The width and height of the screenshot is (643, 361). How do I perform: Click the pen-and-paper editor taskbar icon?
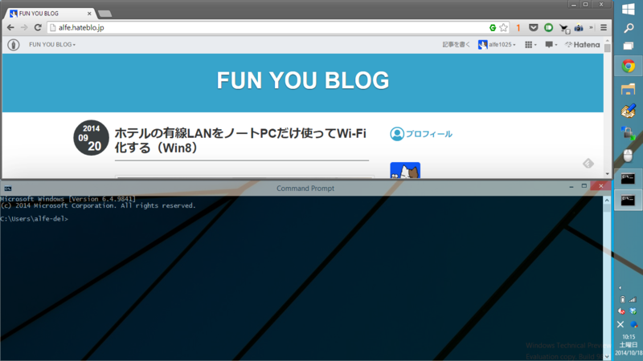click(x=629, y=111)
